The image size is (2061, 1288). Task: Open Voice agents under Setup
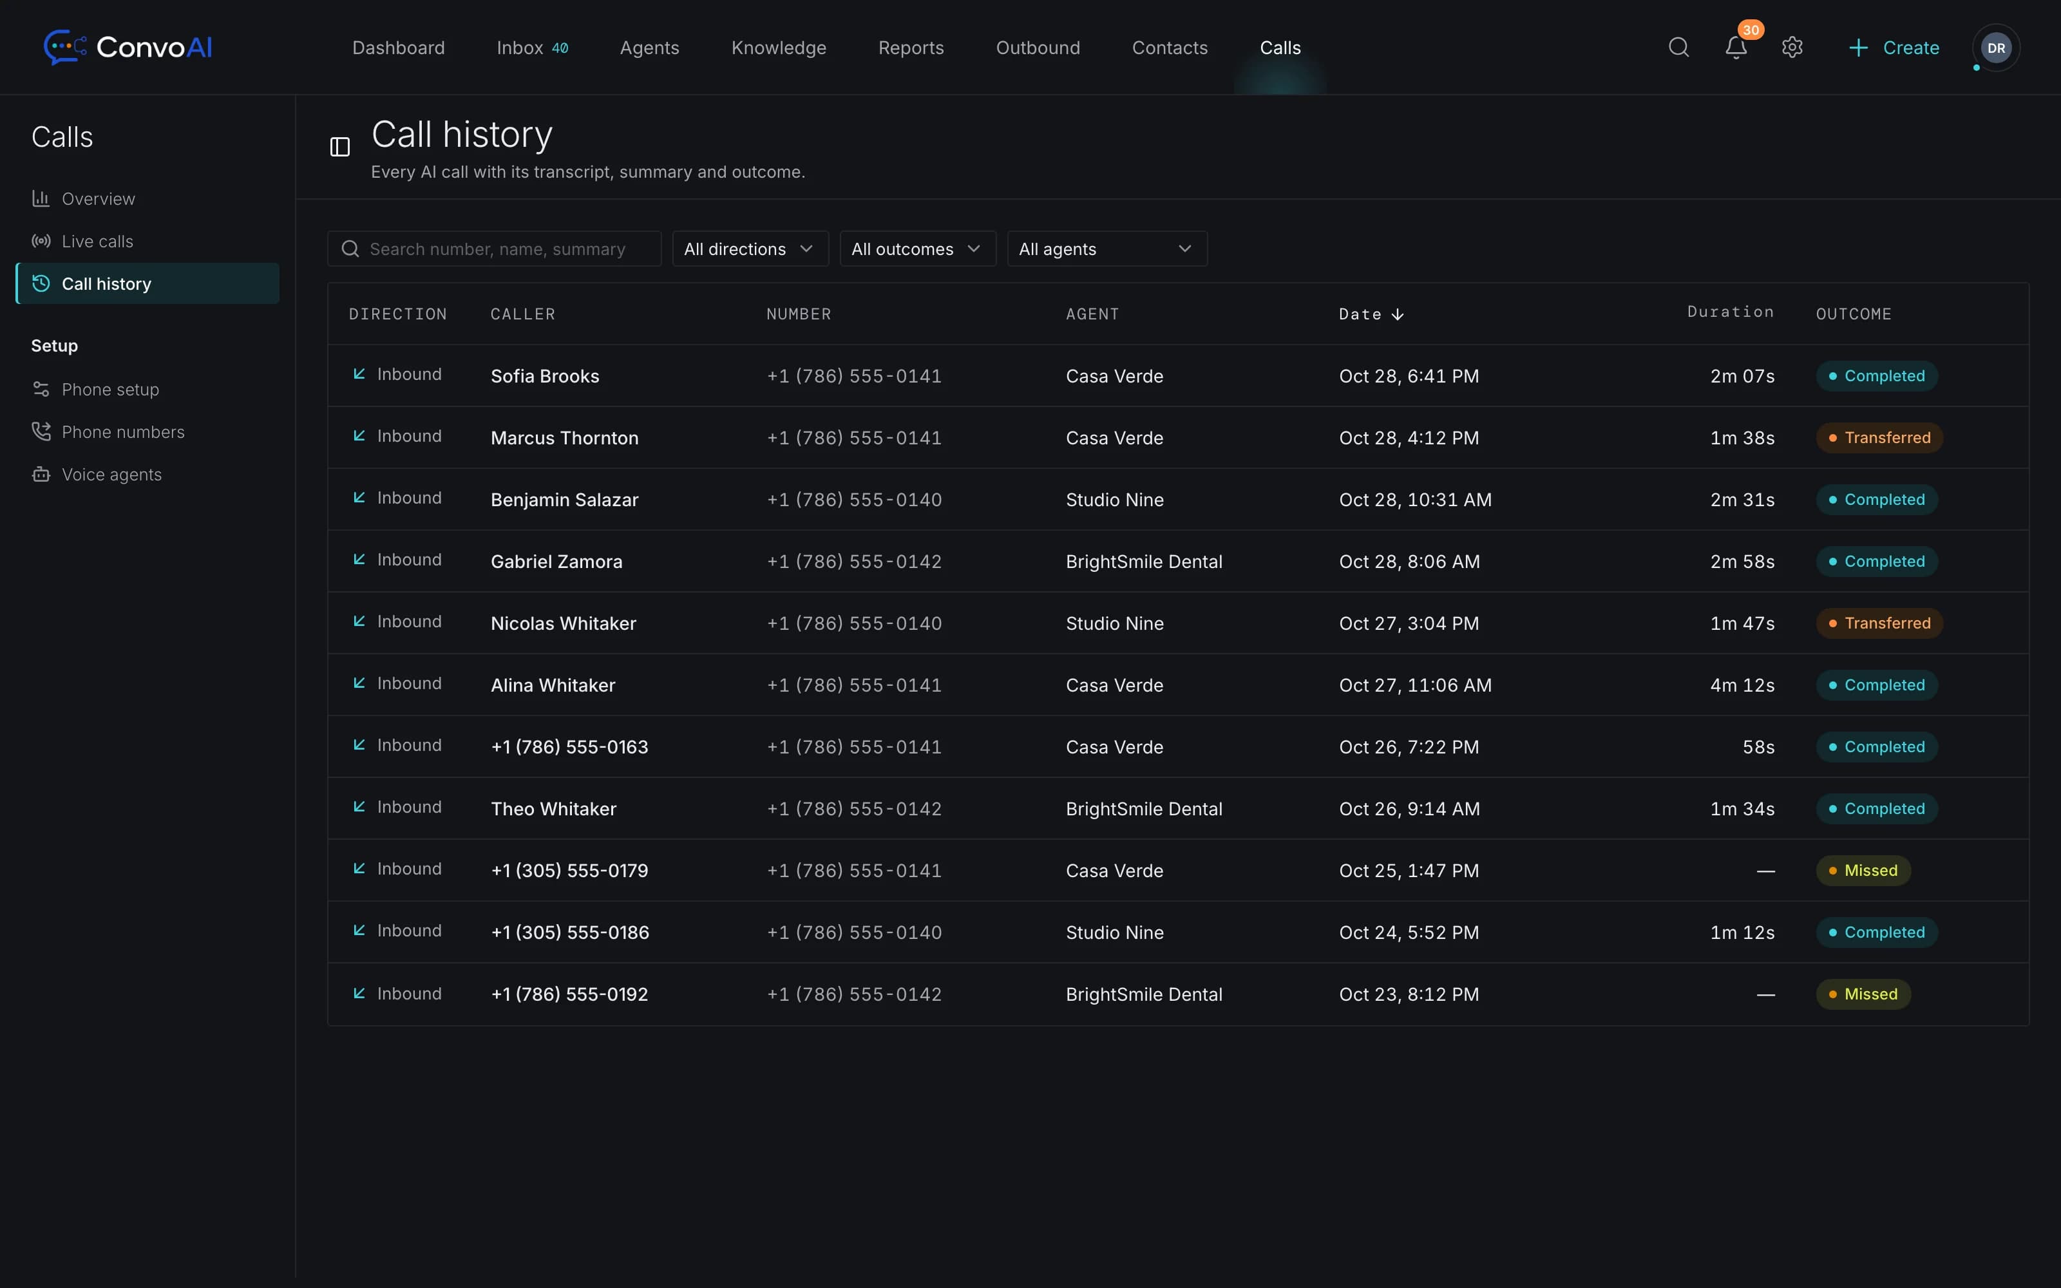[x=147, y=475]
